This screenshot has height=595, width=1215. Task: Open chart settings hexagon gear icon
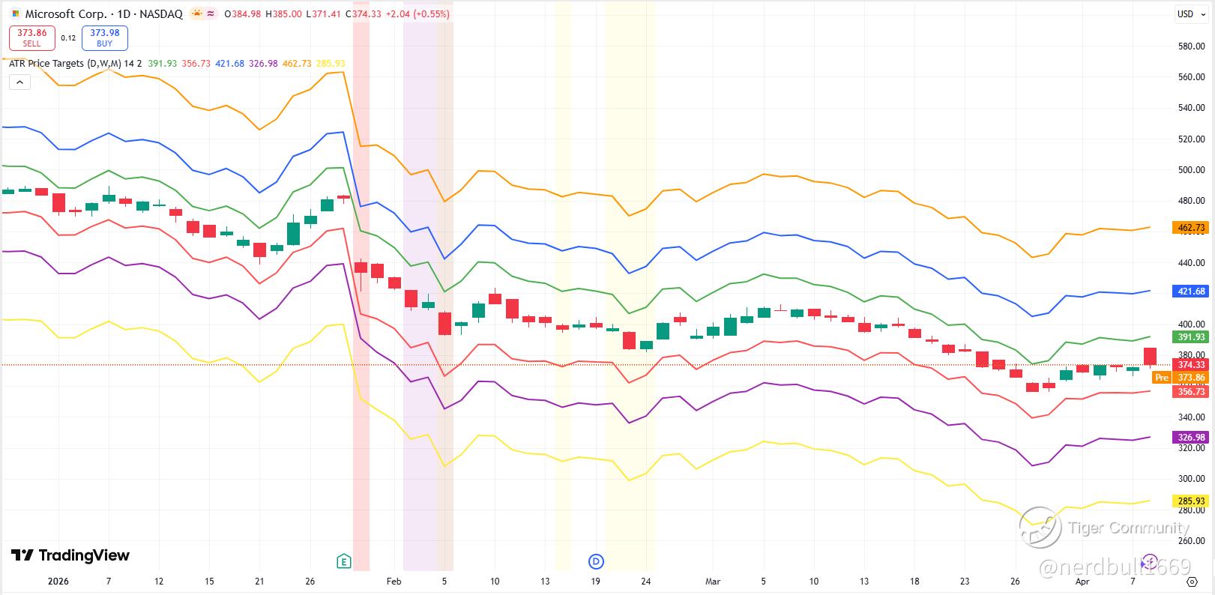(1192, 582)
